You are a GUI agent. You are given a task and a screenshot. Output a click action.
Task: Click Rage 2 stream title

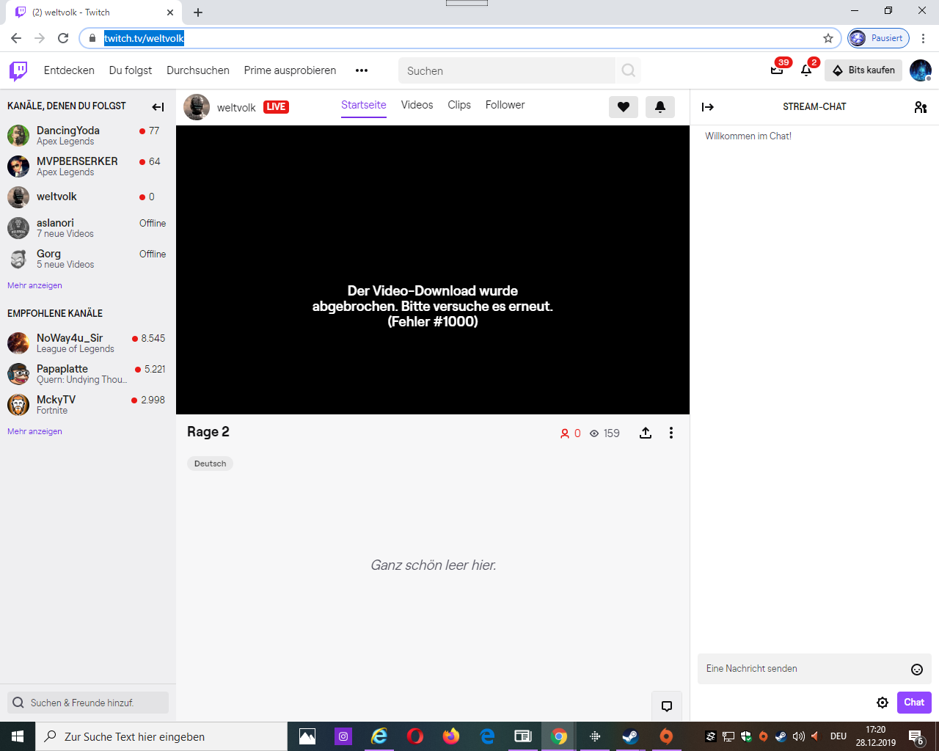[x=208, y=432]
